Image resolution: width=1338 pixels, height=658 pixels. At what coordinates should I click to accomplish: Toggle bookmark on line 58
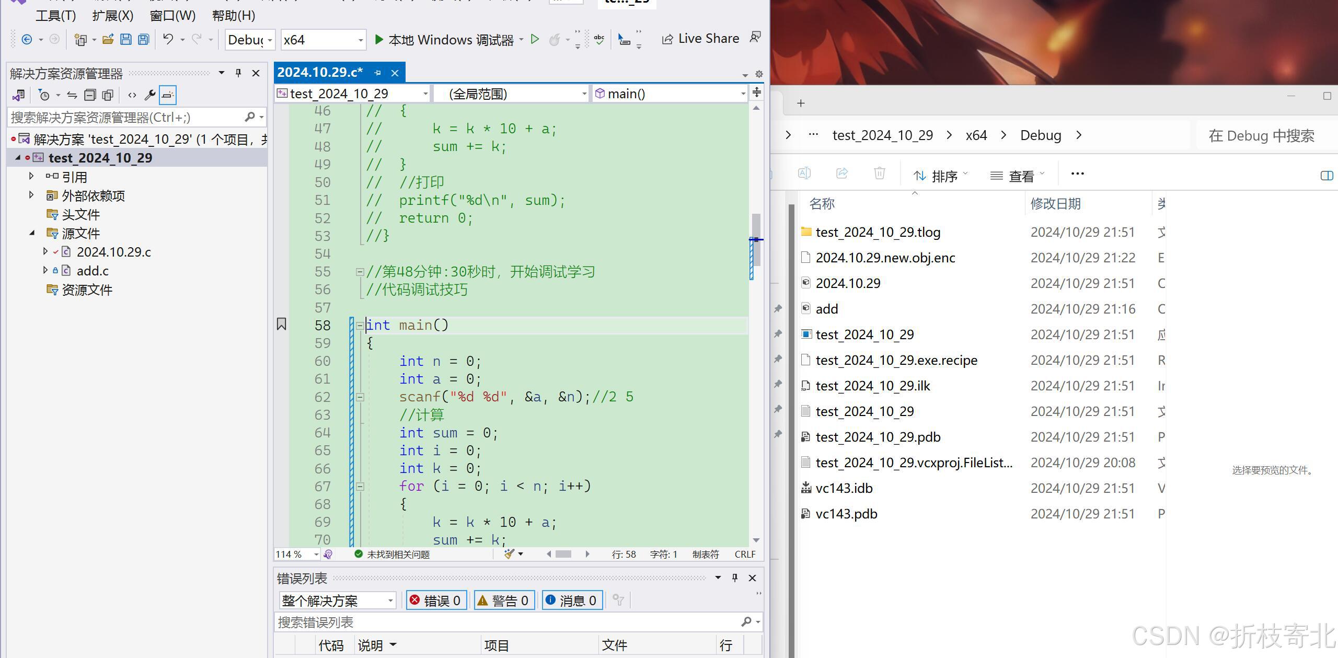click(281, 325)
